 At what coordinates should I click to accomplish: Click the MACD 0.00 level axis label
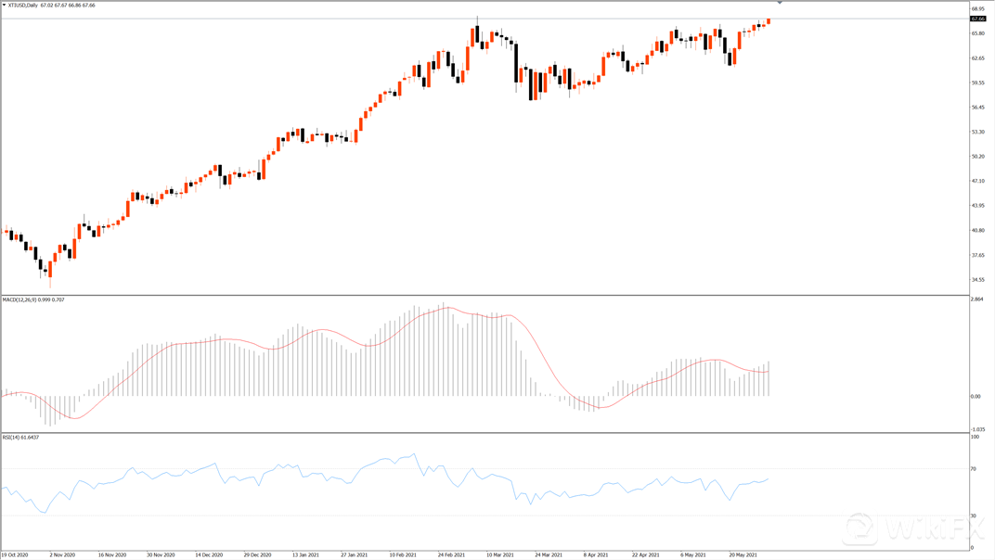point(976,397)
